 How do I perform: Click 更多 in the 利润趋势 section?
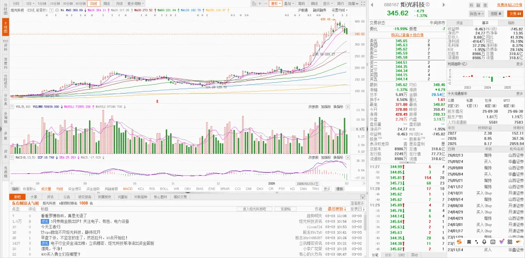click(x=519, y=64)
